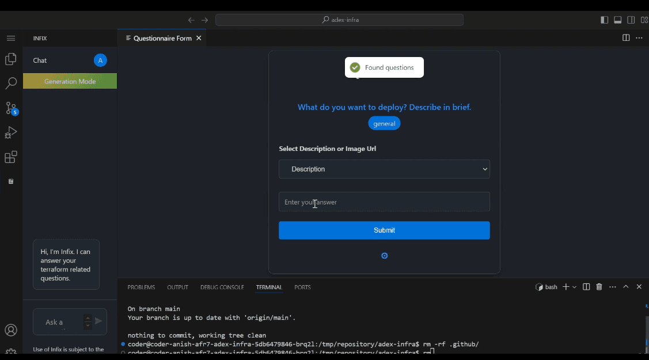The image size is (649, 360).
Task: Toggle the secondary sidebar visibility
Action: click(x=631, y=19)
